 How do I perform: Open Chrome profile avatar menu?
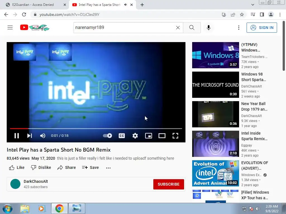click(271, 14)
